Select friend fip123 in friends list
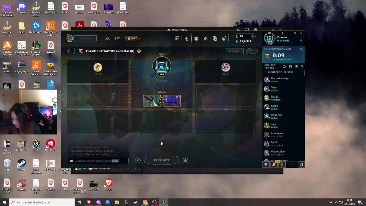Viewport: 366px width, 206px height. pyautogui.click(x=283, y=98)
